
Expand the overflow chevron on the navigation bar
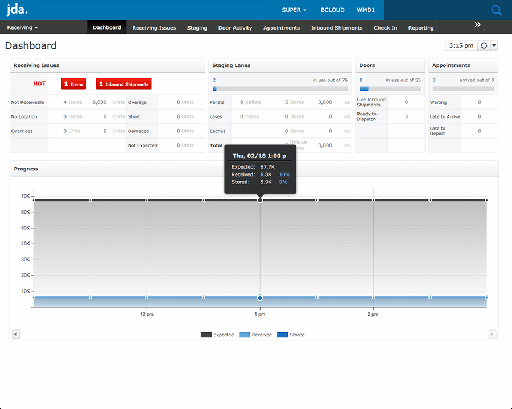coord(478,24)
